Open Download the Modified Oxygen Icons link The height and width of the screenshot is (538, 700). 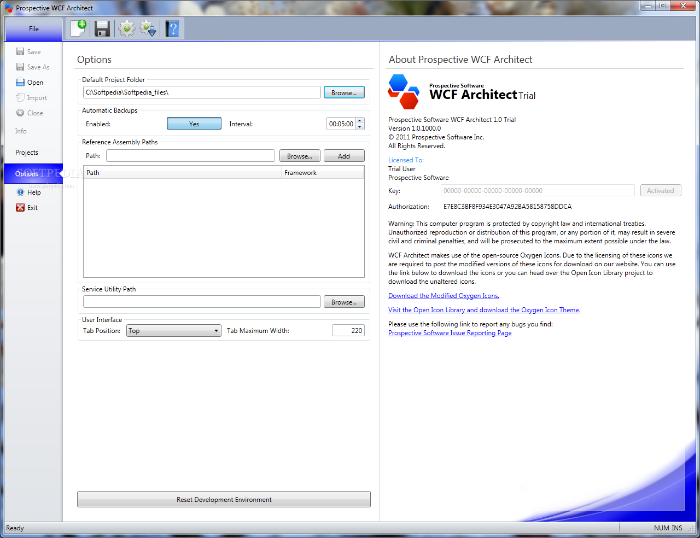click(x=444, y=296)
